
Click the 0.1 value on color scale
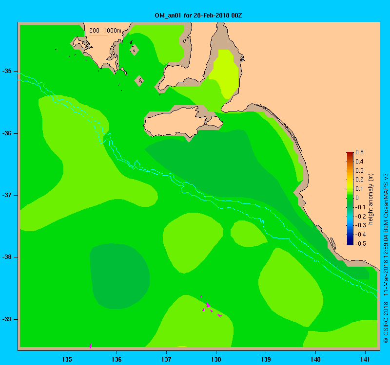[359, 189]
